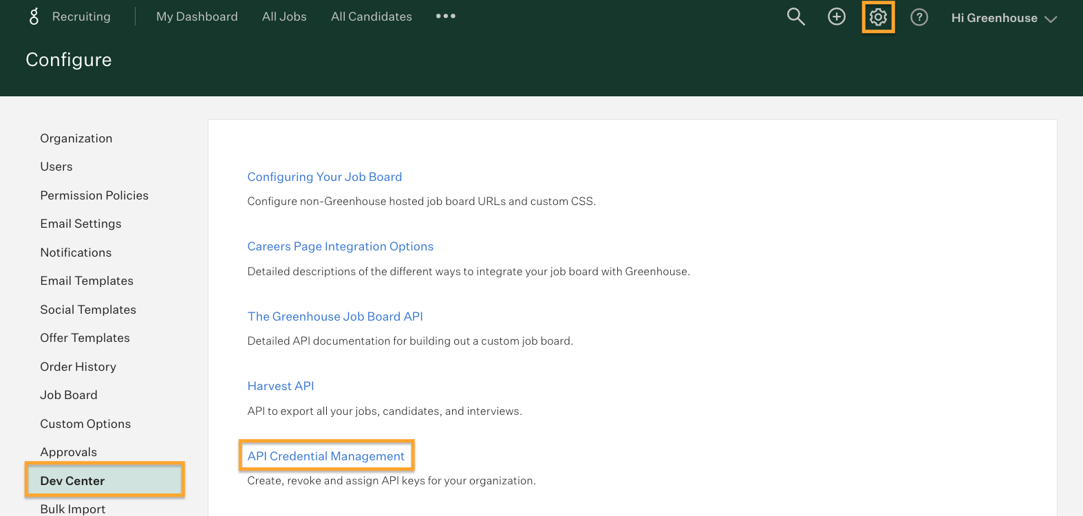Expand the more options ellipsis menu

[446, 16]
